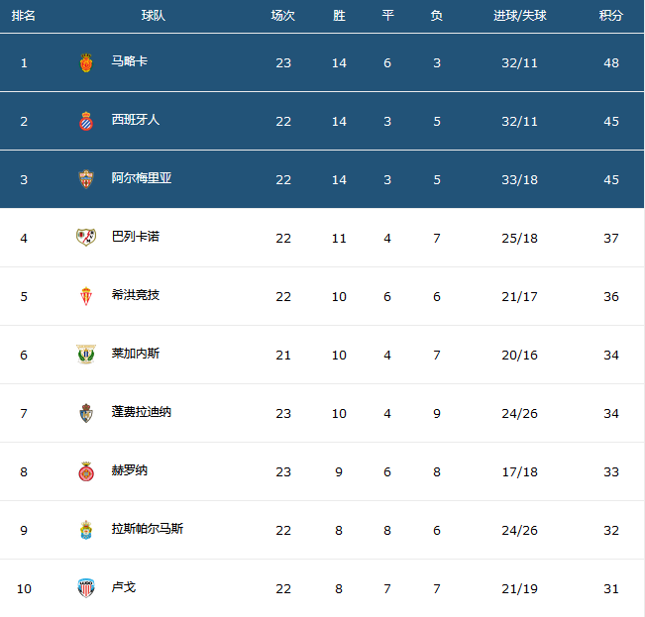645x617 pixels.
Task: Select the 积分 column header
Action: click(611, 16)
